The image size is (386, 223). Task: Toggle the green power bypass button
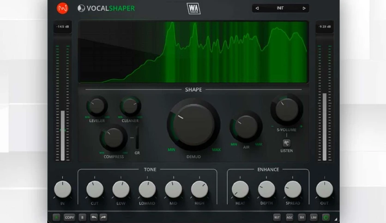click(326, 217)
